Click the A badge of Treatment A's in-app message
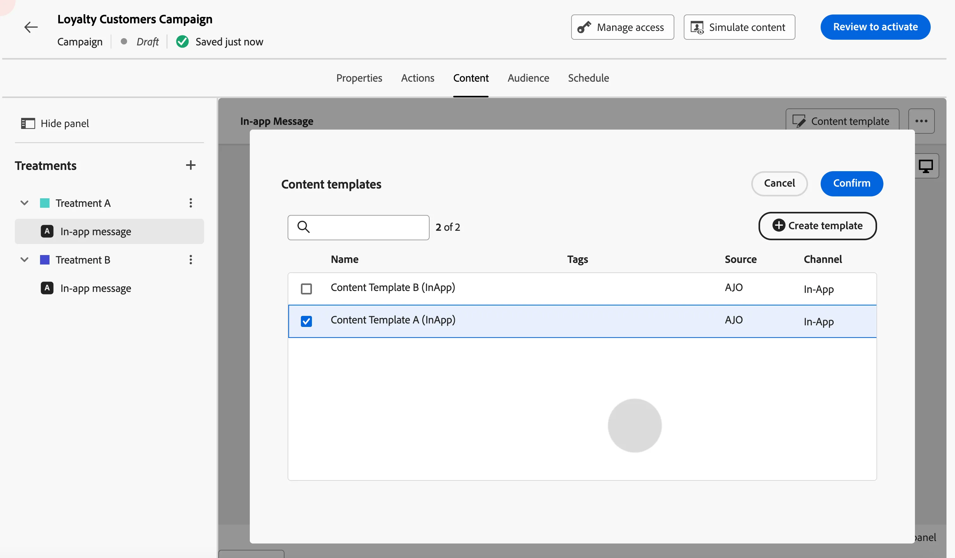955x558 pixels. point(47,231)
